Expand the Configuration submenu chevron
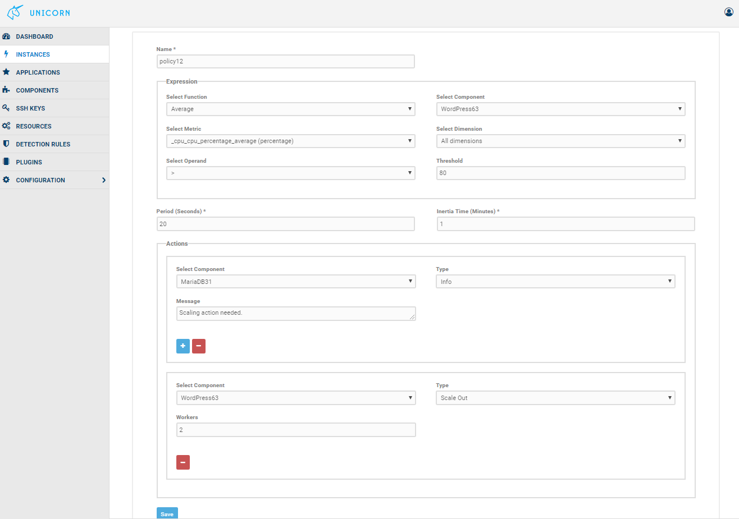The width and height of the screenshot is (739, 519). [104, 180]
